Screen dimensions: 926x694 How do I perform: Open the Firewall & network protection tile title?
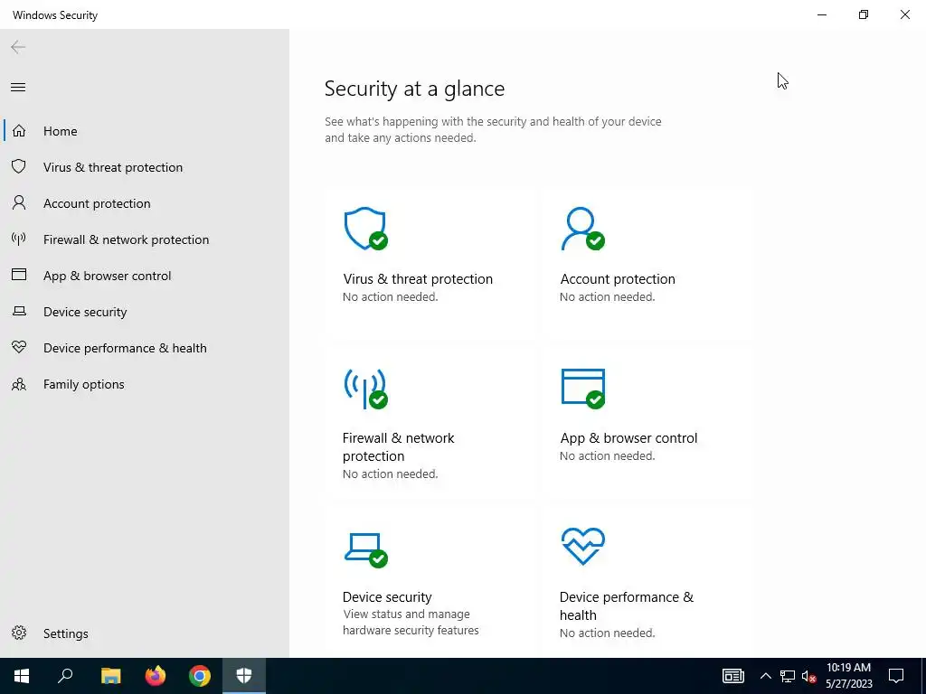click(399, 446)
